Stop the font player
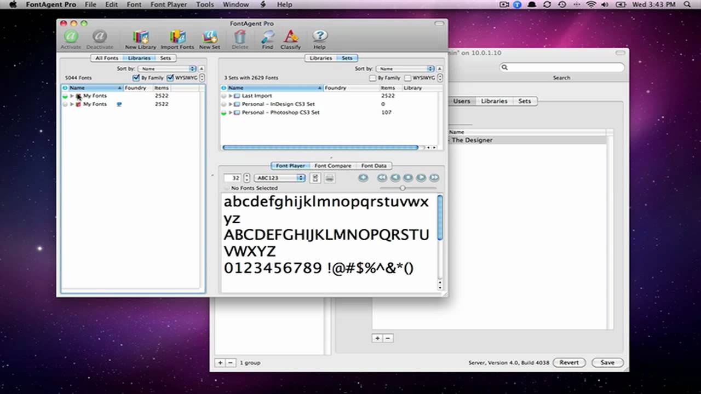Screen dimensions: 701x394 (x=408, y=178)
